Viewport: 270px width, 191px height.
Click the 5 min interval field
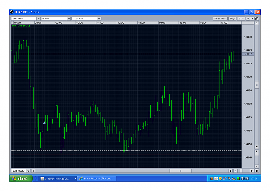pos(54,19)
